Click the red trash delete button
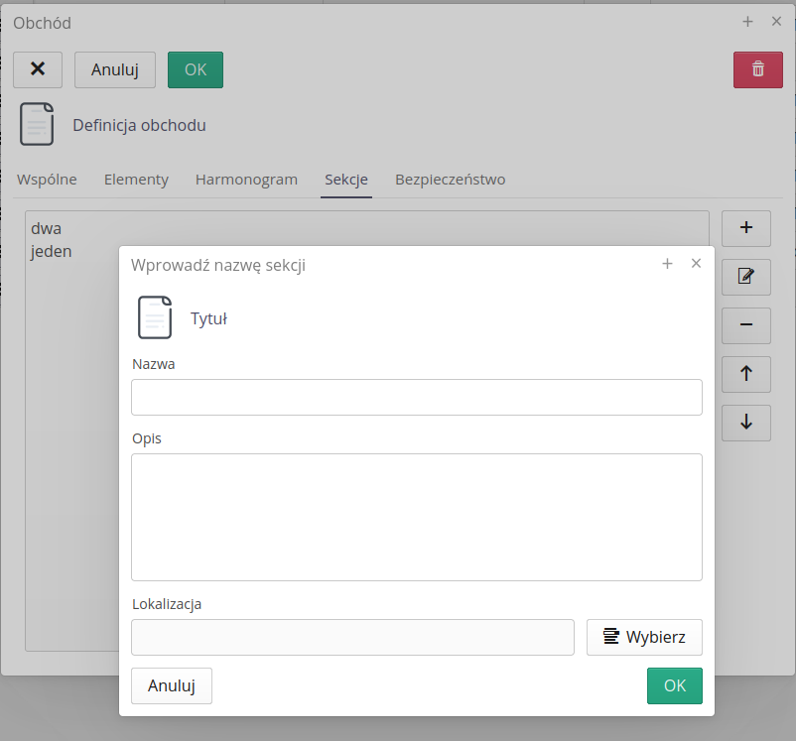 757,69
